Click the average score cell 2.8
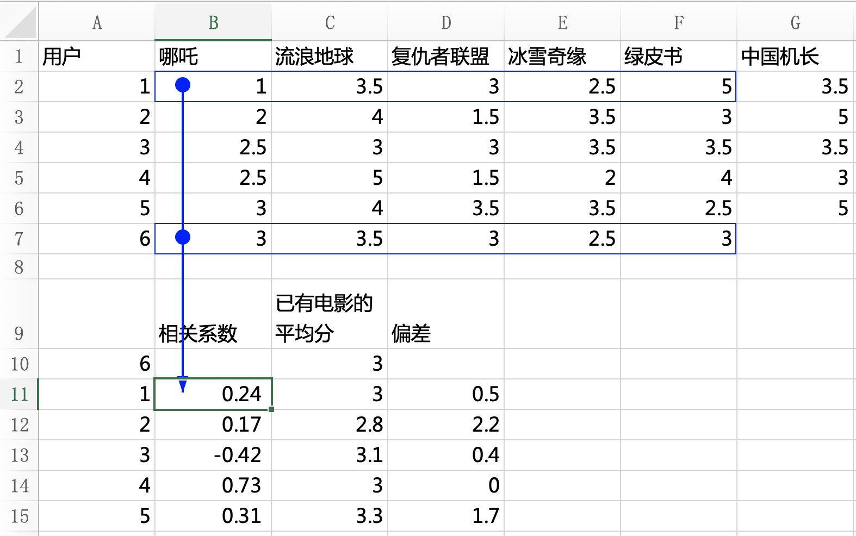 coord(330,425)
